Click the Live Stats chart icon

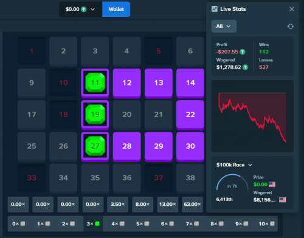click(215, 9)
